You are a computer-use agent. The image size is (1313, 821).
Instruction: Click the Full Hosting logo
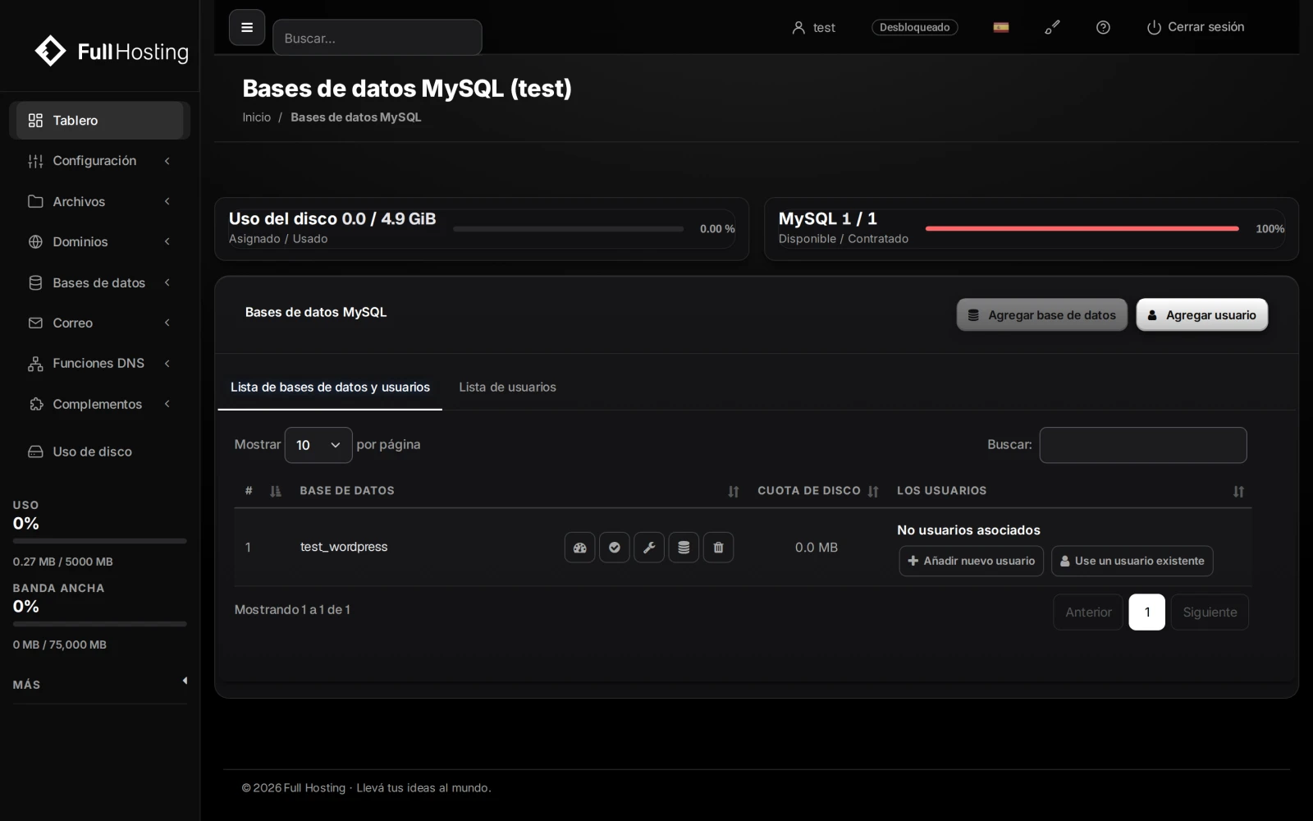(112, 51)
